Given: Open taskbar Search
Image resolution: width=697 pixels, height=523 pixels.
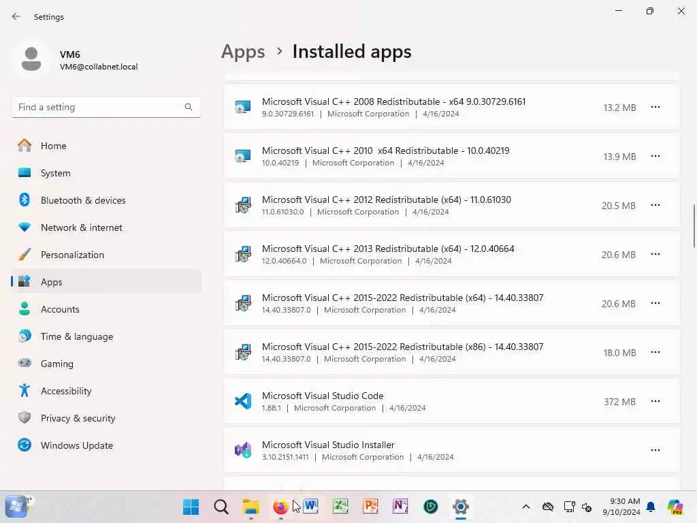Looking at the screenshot, I should pyautogui.click(x=221, y=507).
